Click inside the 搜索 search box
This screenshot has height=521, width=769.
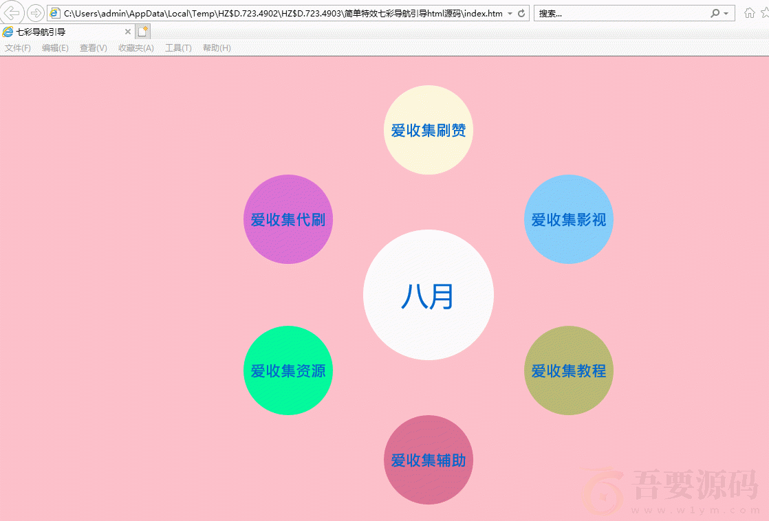coord(619,14)
